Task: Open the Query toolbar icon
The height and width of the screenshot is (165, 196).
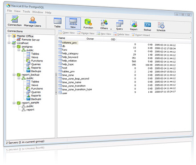Action: click(119, 25)
